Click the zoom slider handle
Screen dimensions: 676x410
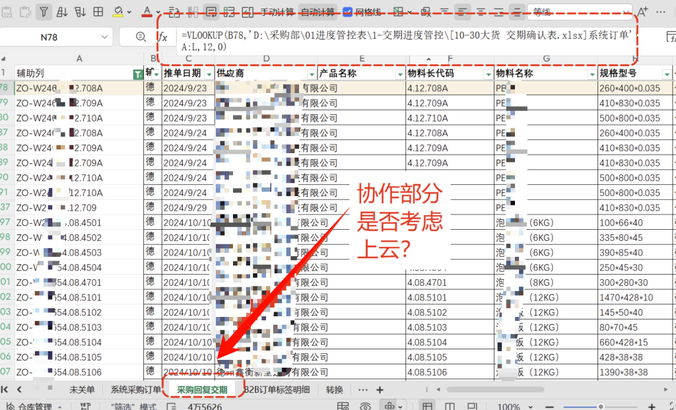coord(600,406)
